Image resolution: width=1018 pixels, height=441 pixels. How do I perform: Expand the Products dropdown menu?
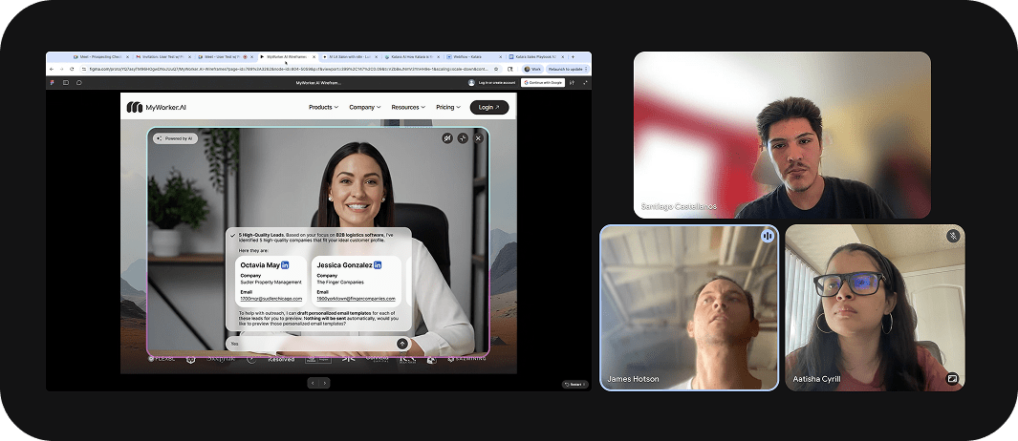pyautogui.click(x=324, y=108)
